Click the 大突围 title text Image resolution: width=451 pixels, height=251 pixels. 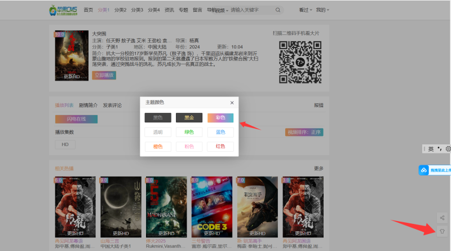pos(99,34)
